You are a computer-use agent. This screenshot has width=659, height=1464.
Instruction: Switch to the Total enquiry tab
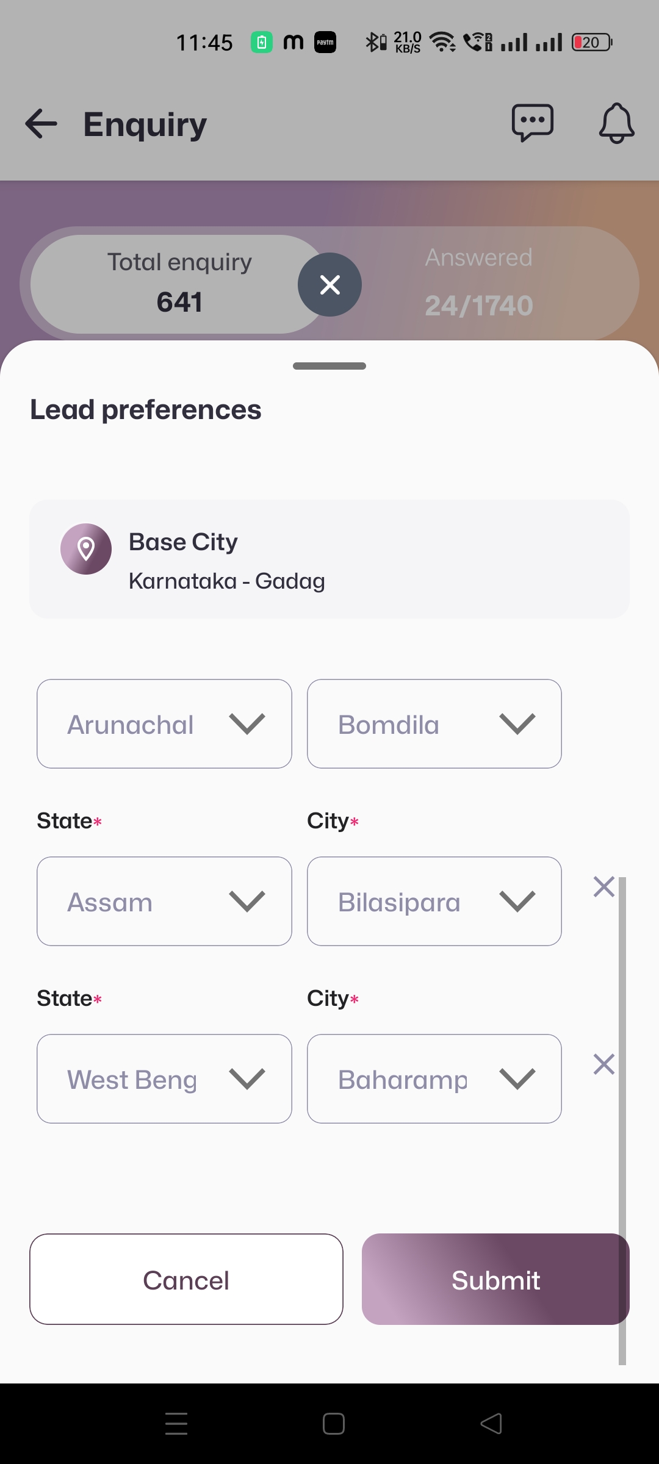(x=179, y=284)
